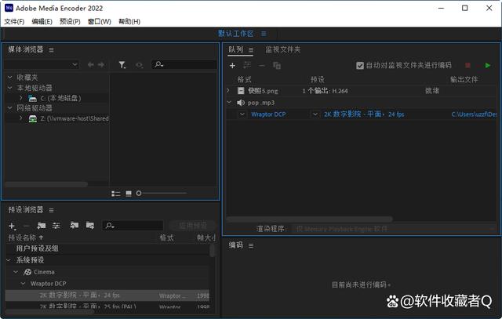Switch Media Browser to list view
502x319 pixels.
(x=115, y=194)
